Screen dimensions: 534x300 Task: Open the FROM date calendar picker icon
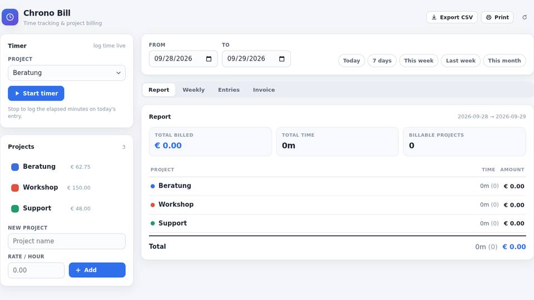tap(209, 59)
